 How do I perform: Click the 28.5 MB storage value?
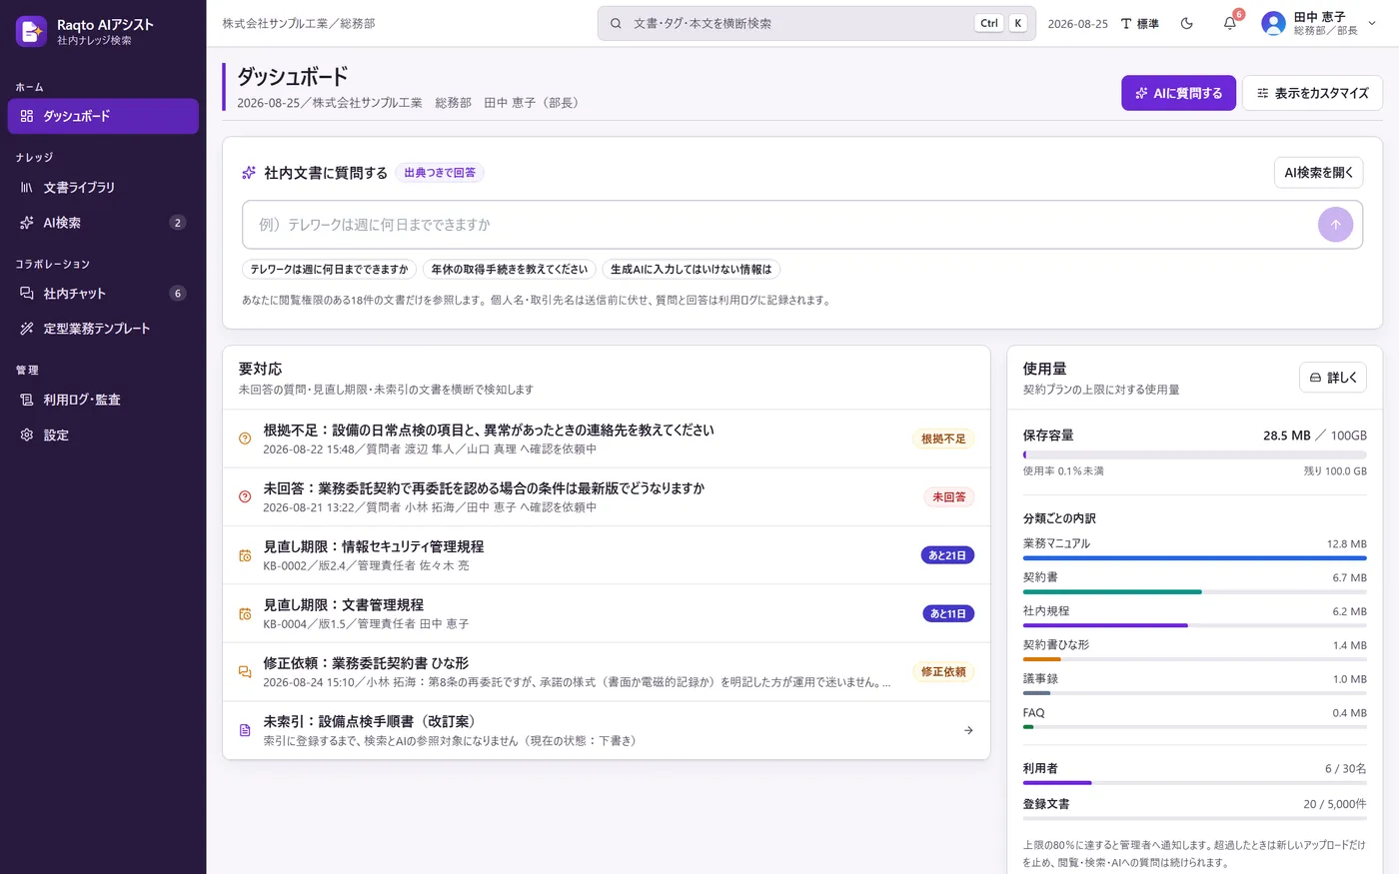1286,436
